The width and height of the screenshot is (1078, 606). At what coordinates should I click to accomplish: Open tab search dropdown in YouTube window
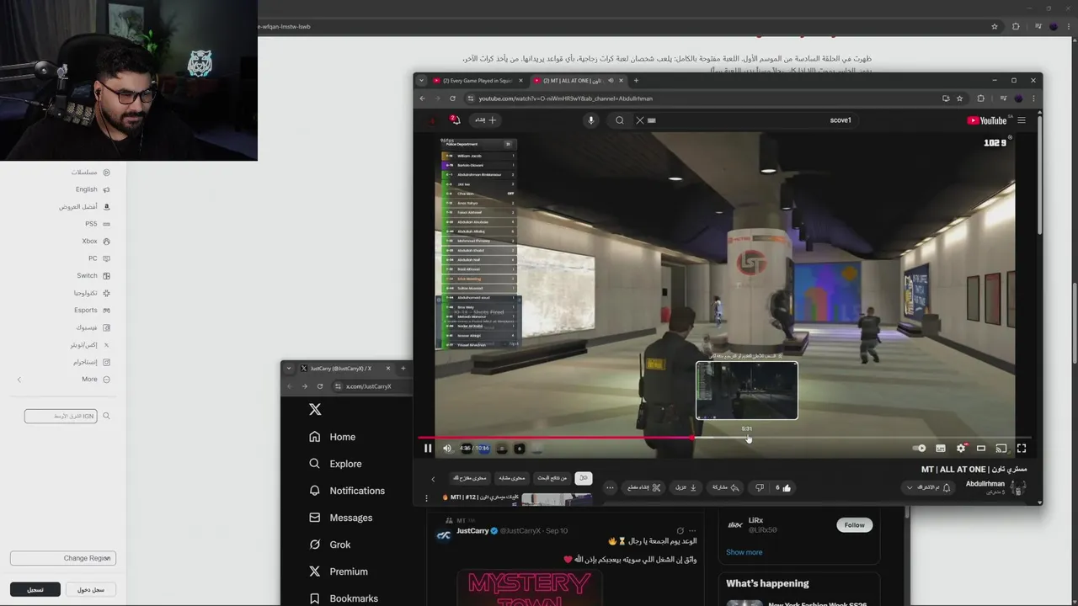pos(422,81)
